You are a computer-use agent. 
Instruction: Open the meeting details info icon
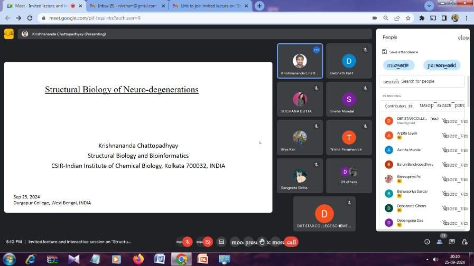tap(427, 242)
